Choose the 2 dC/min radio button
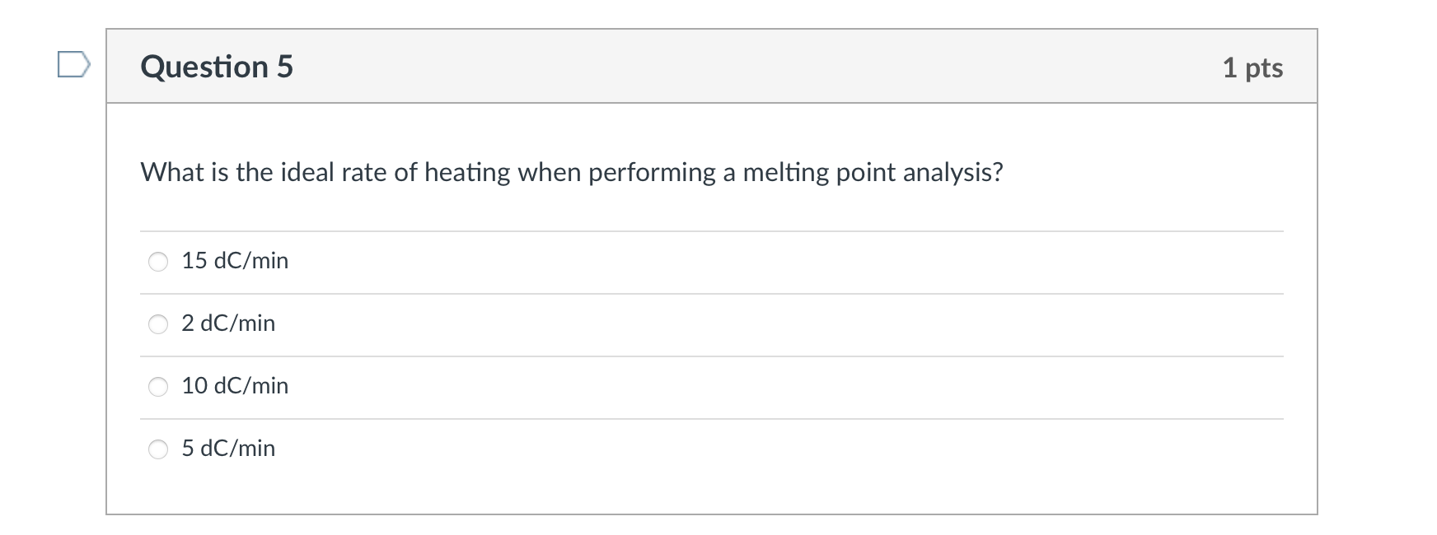1437x535 pixels. [158, 324]
